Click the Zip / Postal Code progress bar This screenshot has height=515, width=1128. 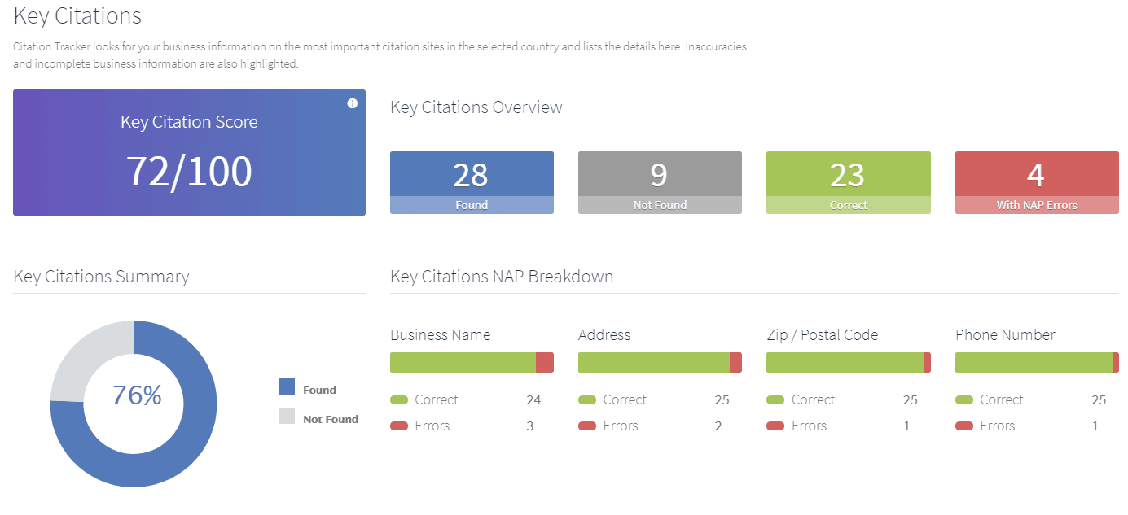pos(848,363)
